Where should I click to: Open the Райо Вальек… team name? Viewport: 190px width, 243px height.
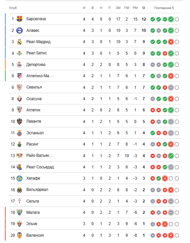point(40,155)
